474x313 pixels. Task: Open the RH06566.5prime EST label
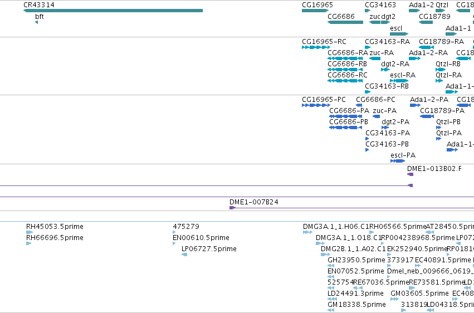pyautogui.click(x=398, y=227)
